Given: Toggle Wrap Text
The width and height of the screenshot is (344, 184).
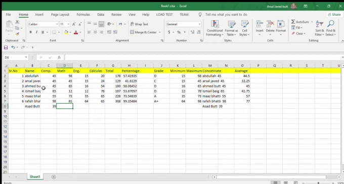Looking at the screenshot, I should (x=139, y=24).
